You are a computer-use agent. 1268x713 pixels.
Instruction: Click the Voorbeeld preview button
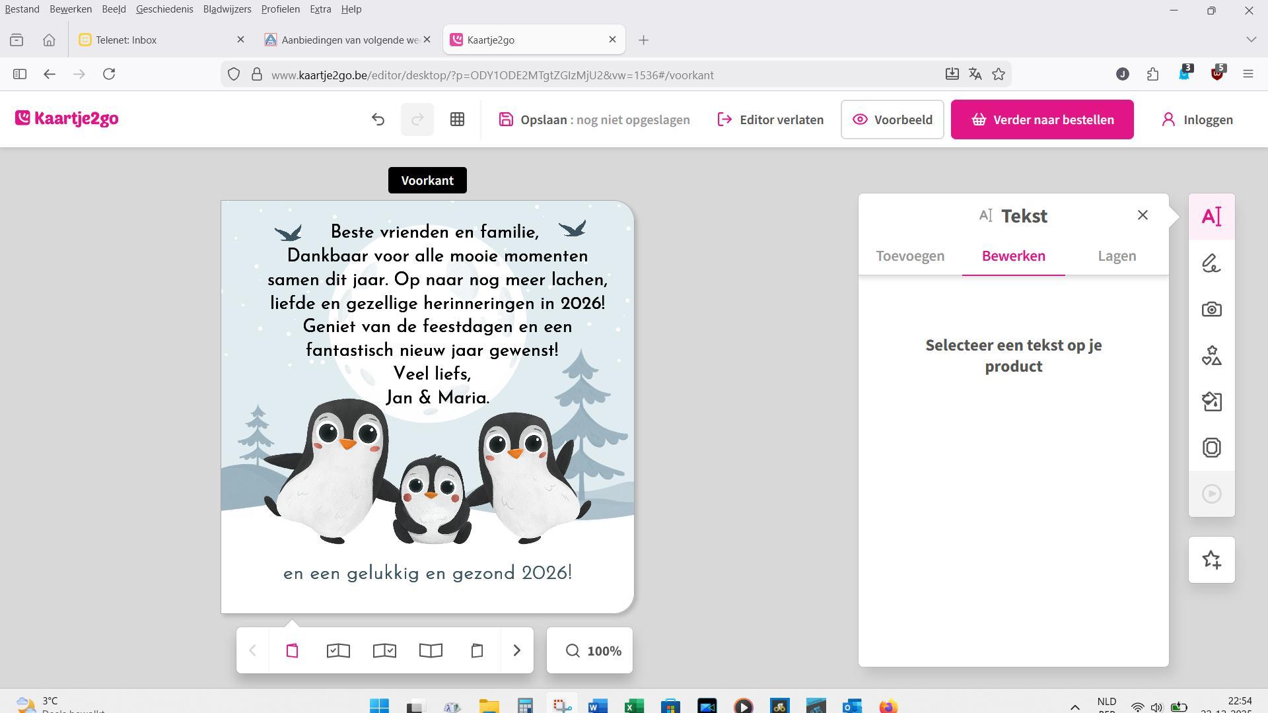pyautogui.click(x=892, y=119)
